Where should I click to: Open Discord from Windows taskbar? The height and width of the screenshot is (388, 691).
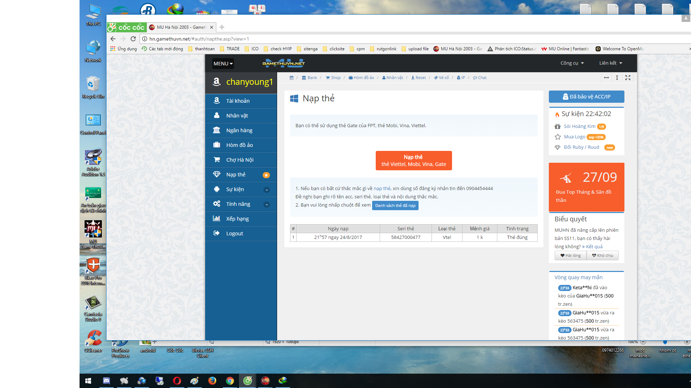click(106, 381)
